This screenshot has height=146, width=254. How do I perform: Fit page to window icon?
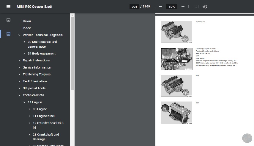tap(196, 7)
